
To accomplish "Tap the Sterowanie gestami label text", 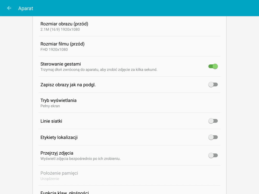I will (61, 64).
